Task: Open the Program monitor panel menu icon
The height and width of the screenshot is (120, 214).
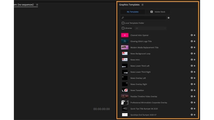Action: tap(37, 5)
